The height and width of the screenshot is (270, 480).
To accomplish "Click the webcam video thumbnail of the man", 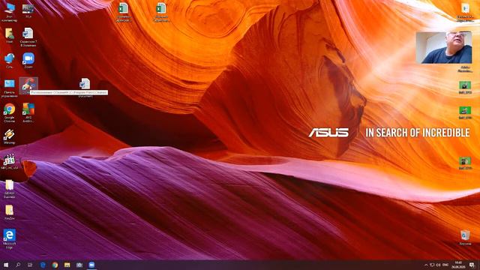I will point(444,47).
